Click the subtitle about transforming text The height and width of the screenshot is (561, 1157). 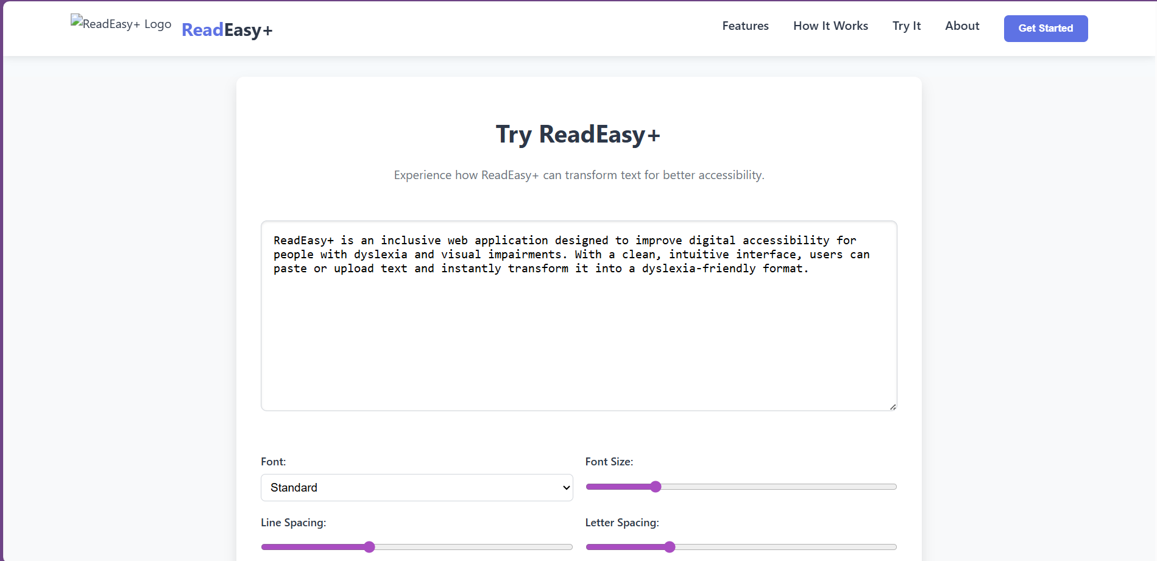click(x=578, y=175)
